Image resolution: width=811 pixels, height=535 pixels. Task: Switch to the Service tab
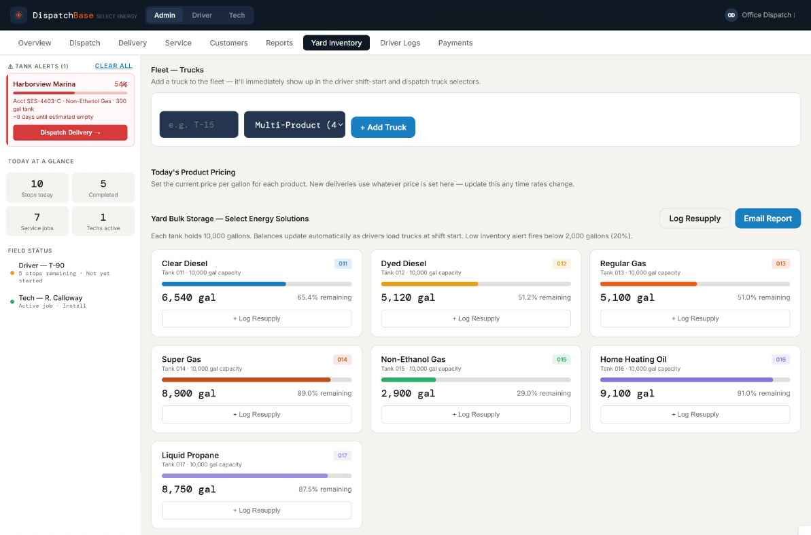tap(178, 43)
